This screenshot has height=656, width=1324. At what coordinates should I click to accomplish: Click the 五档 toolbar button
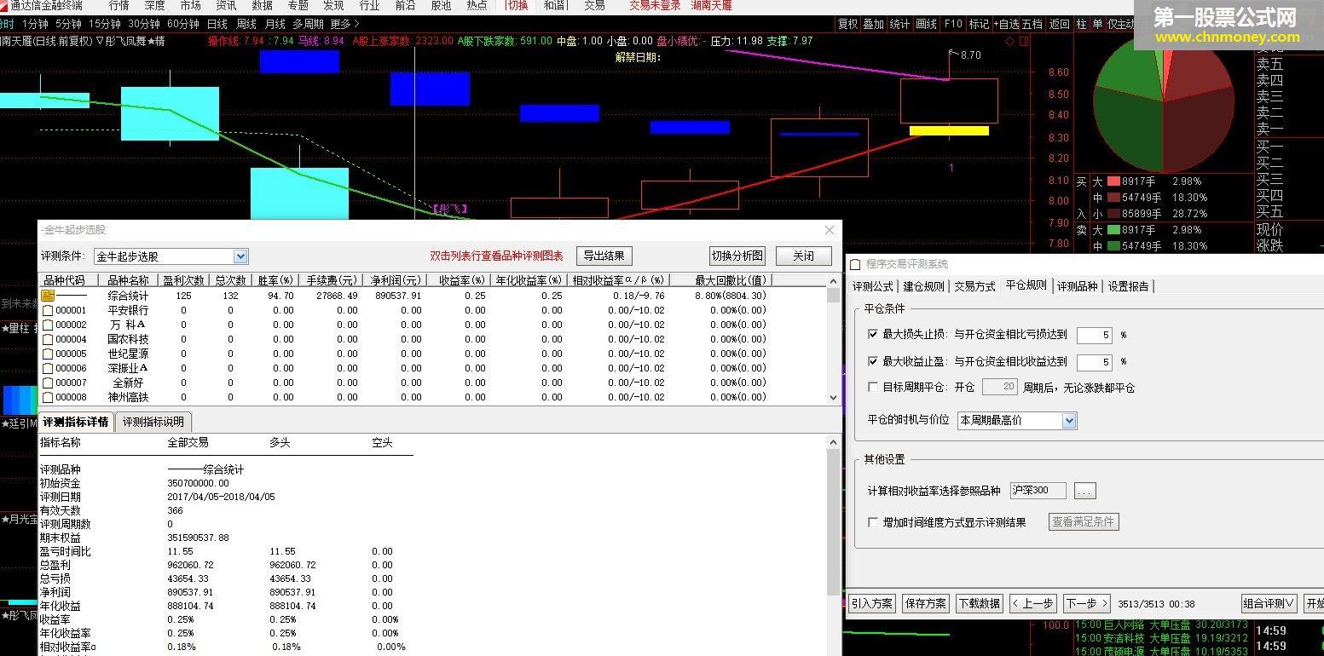1032,25
